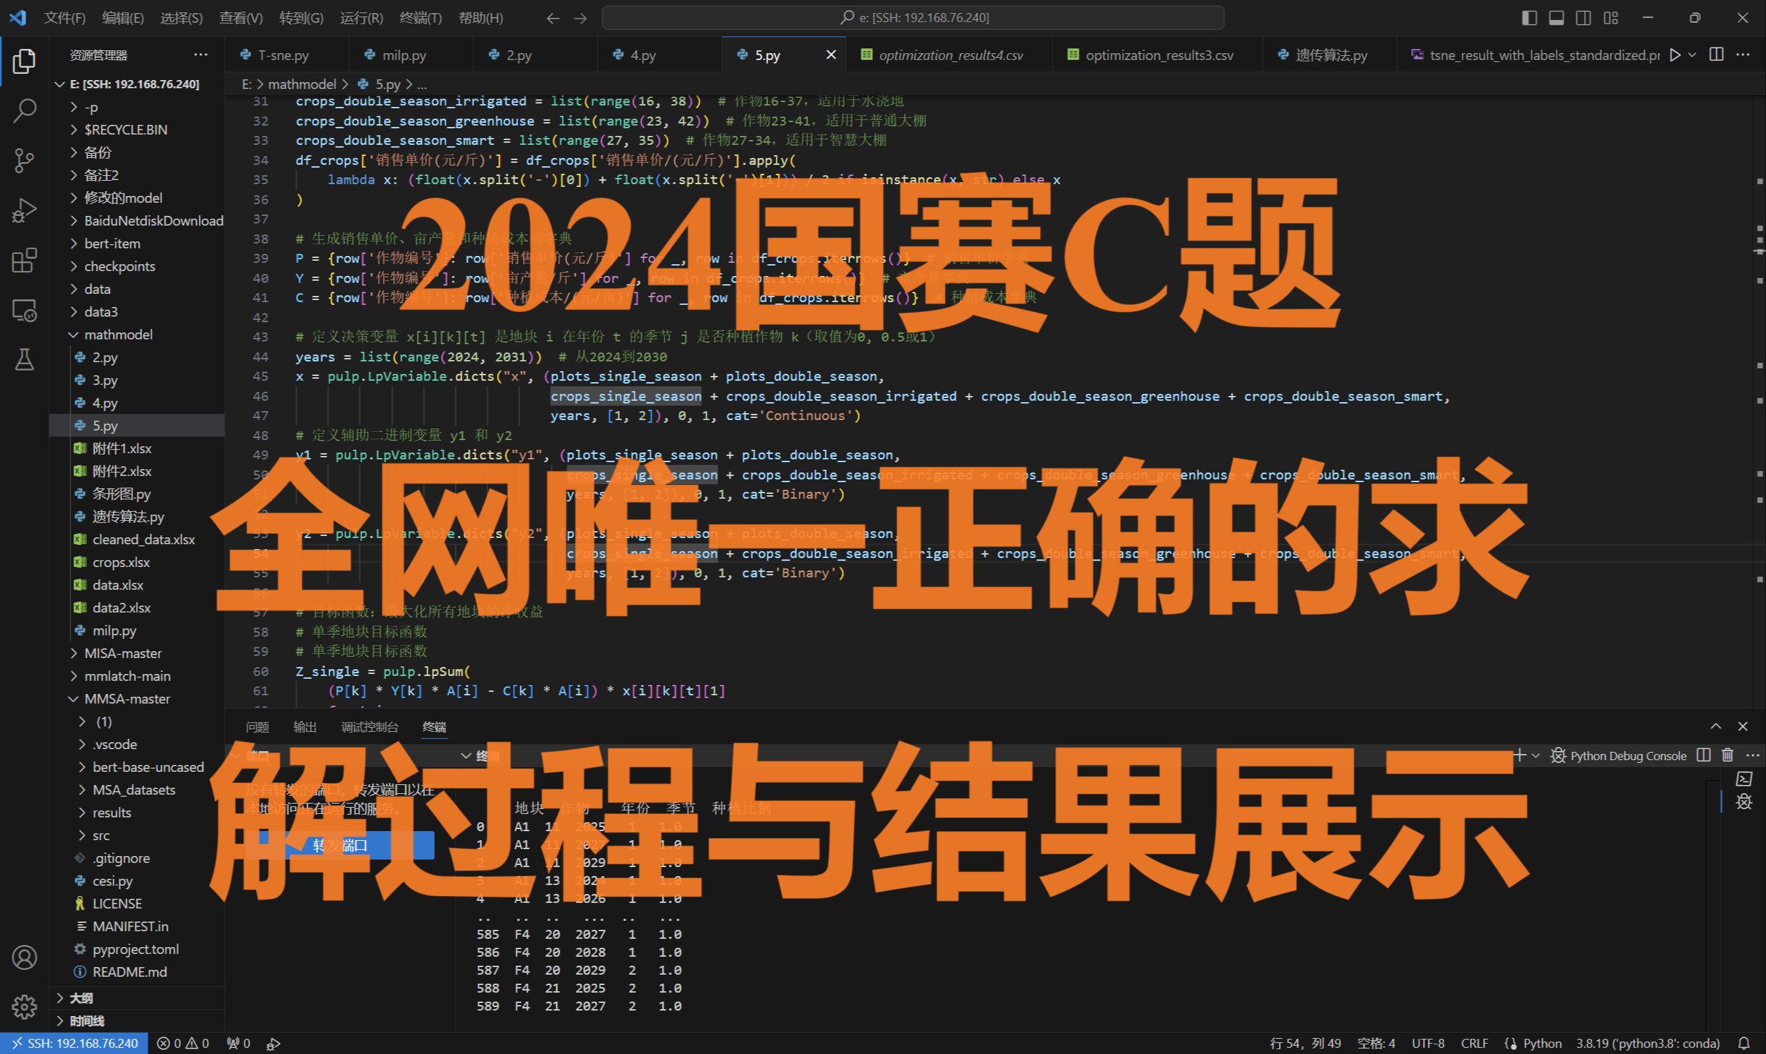The height and width of the screenshot is (1054, 1766).
Task: Open the Manage gear menu
Action: tap(24, 1006)
